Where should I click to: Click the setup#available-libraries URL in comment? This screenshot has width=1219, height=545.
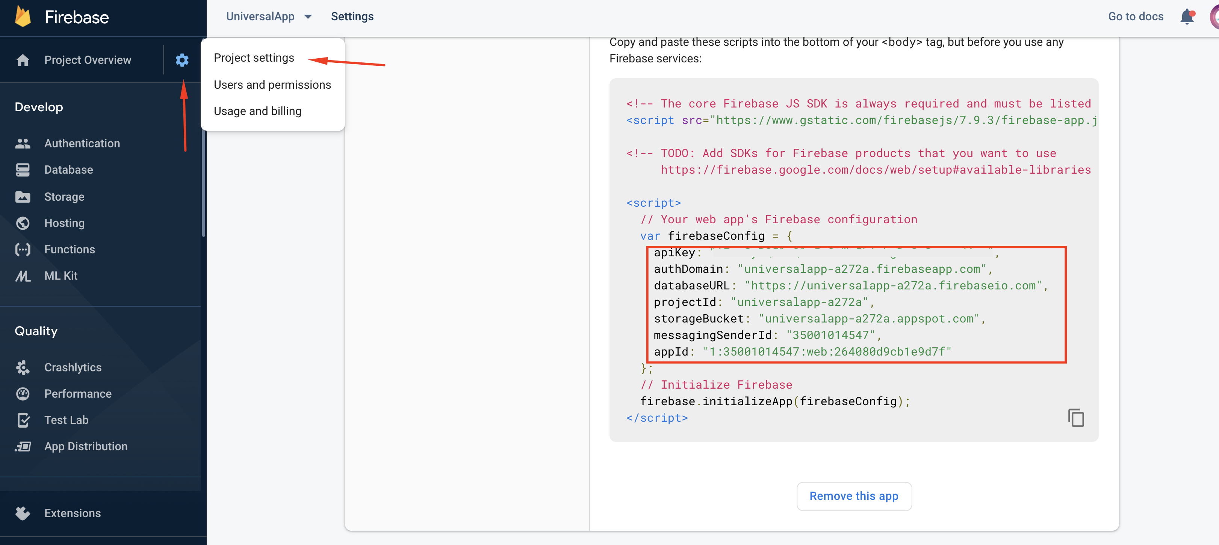coord(876,170)
